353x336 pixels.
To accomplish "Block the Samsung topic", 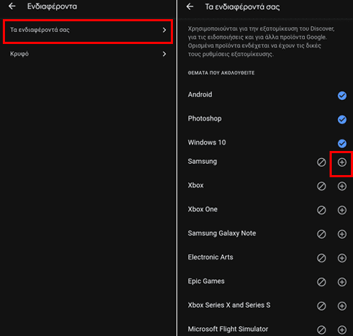I will coord(321,162).
